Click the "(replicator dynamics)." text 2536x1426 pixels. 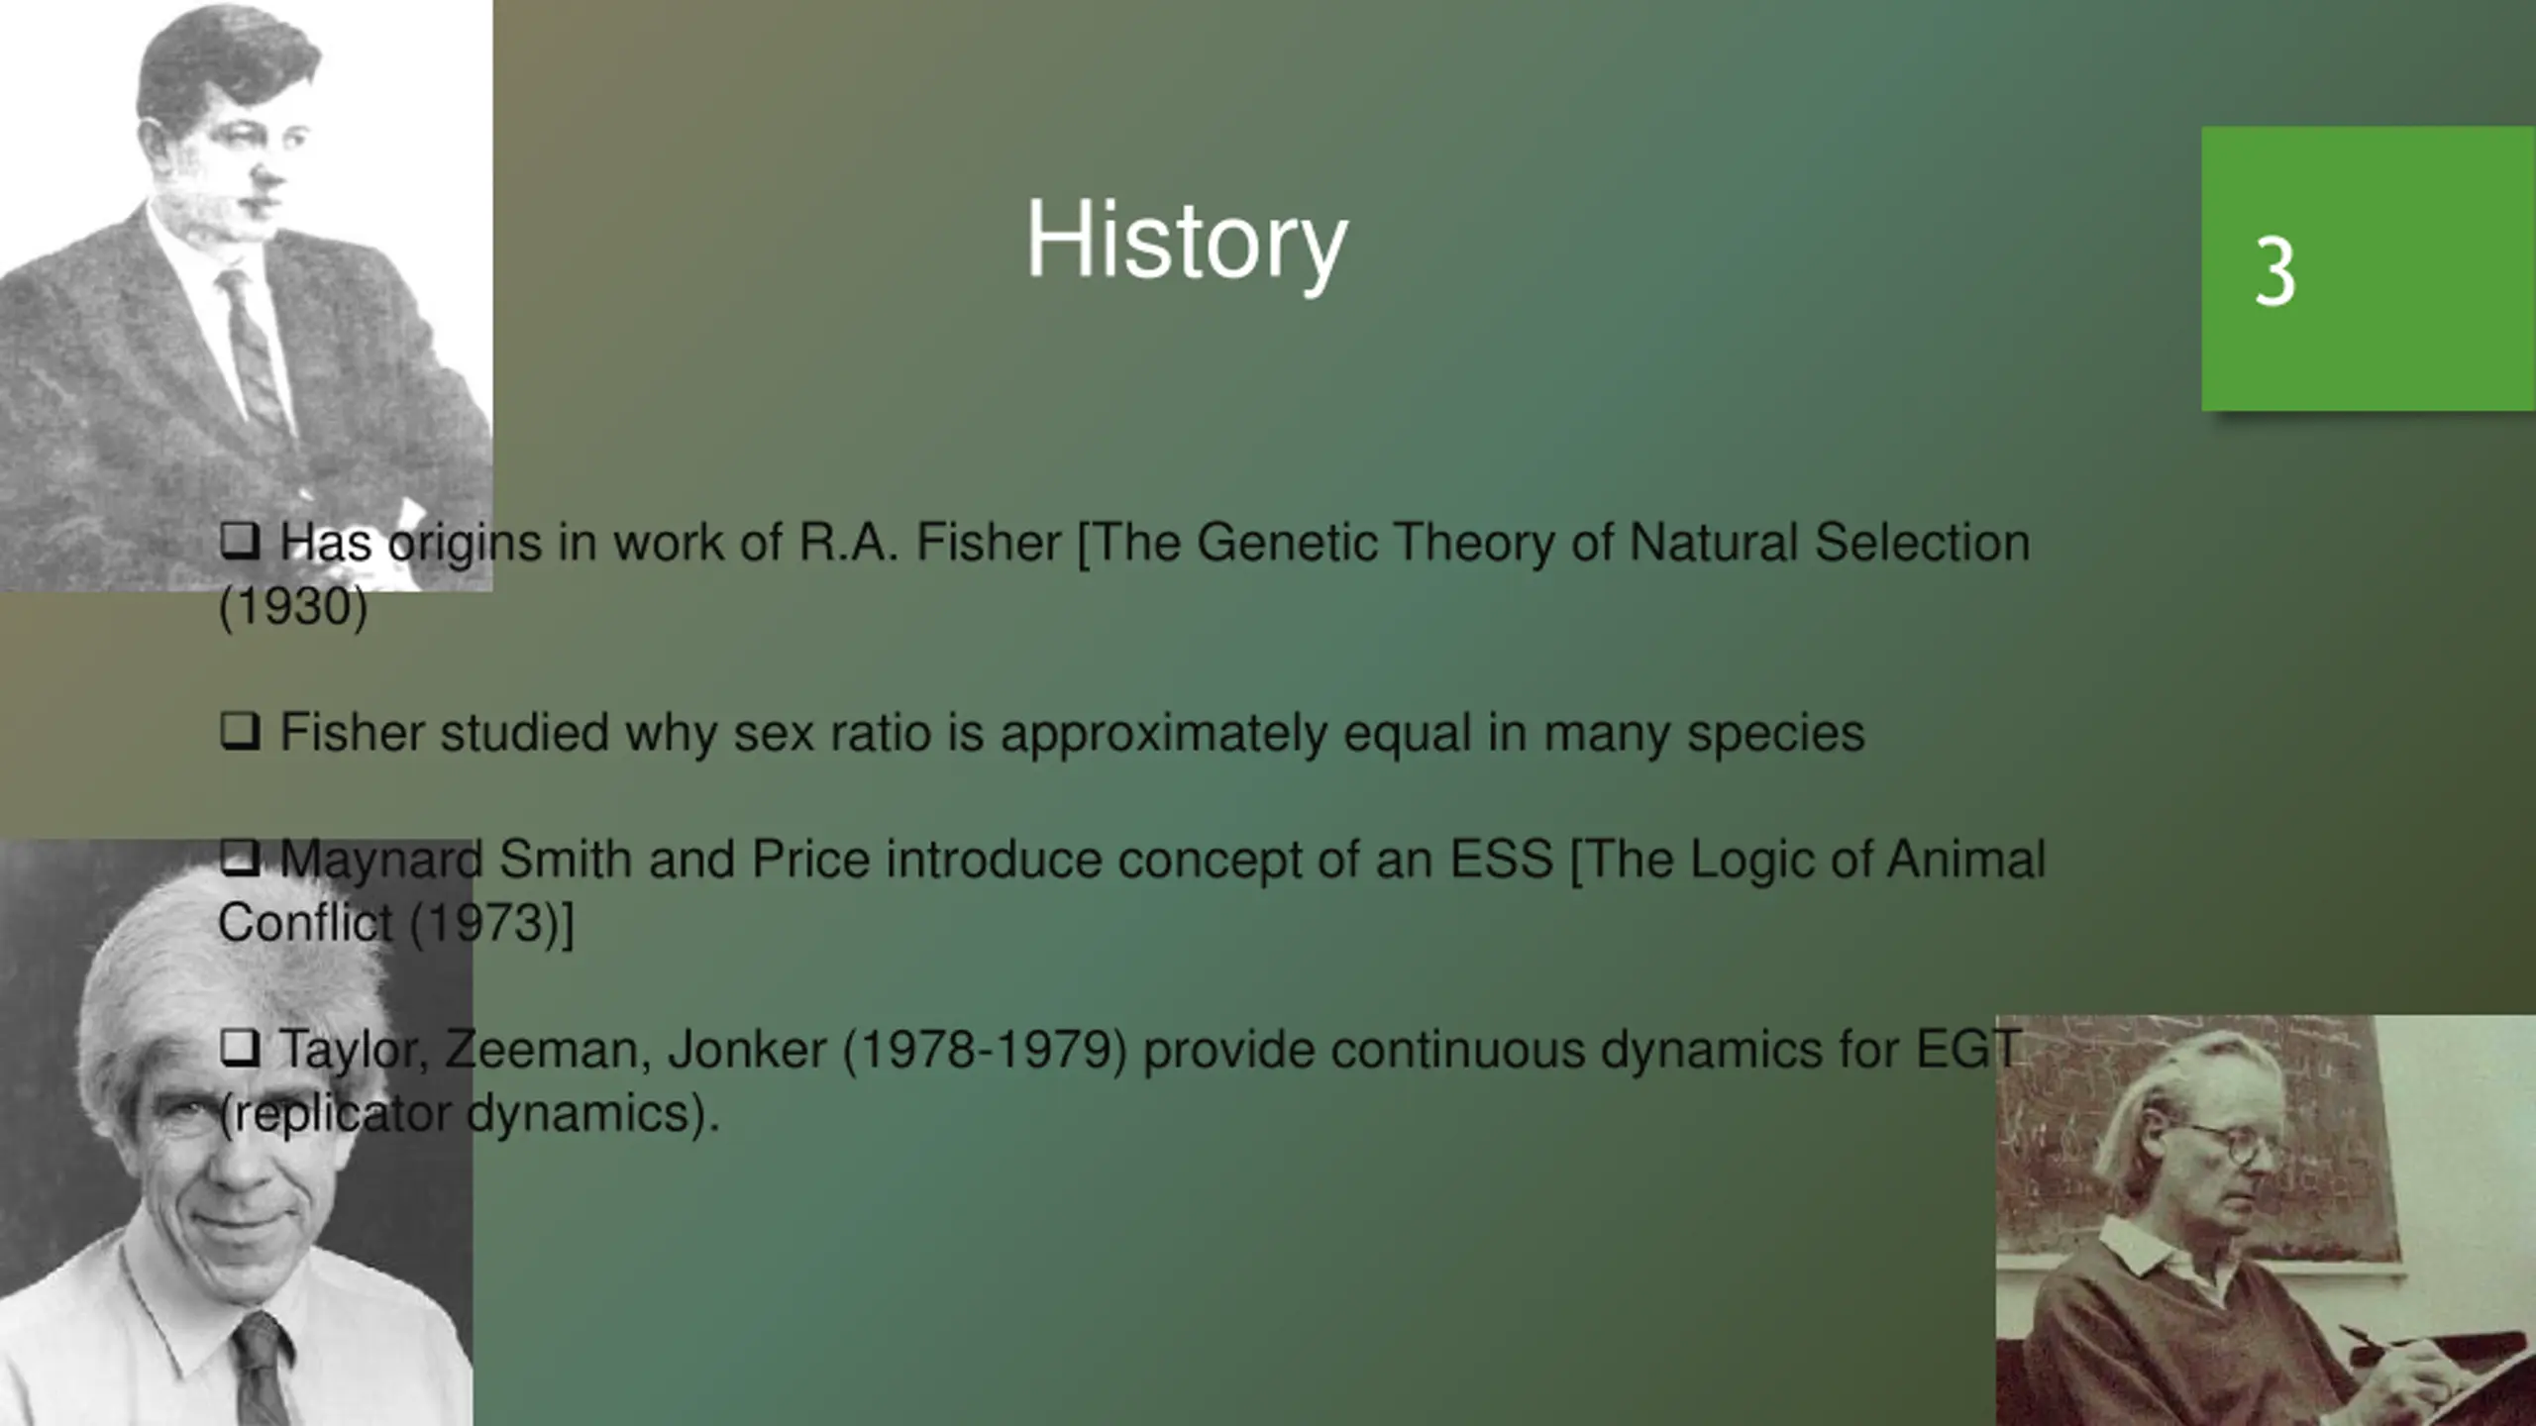469,1113
